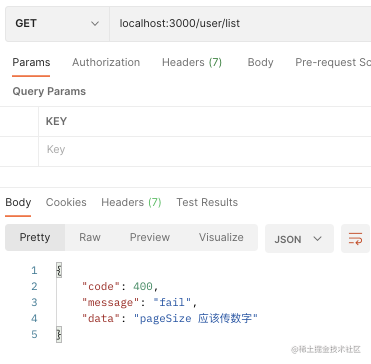Screen dimensions: 371x364
Task: Click the "fail" message value in response
Action: 172,302
